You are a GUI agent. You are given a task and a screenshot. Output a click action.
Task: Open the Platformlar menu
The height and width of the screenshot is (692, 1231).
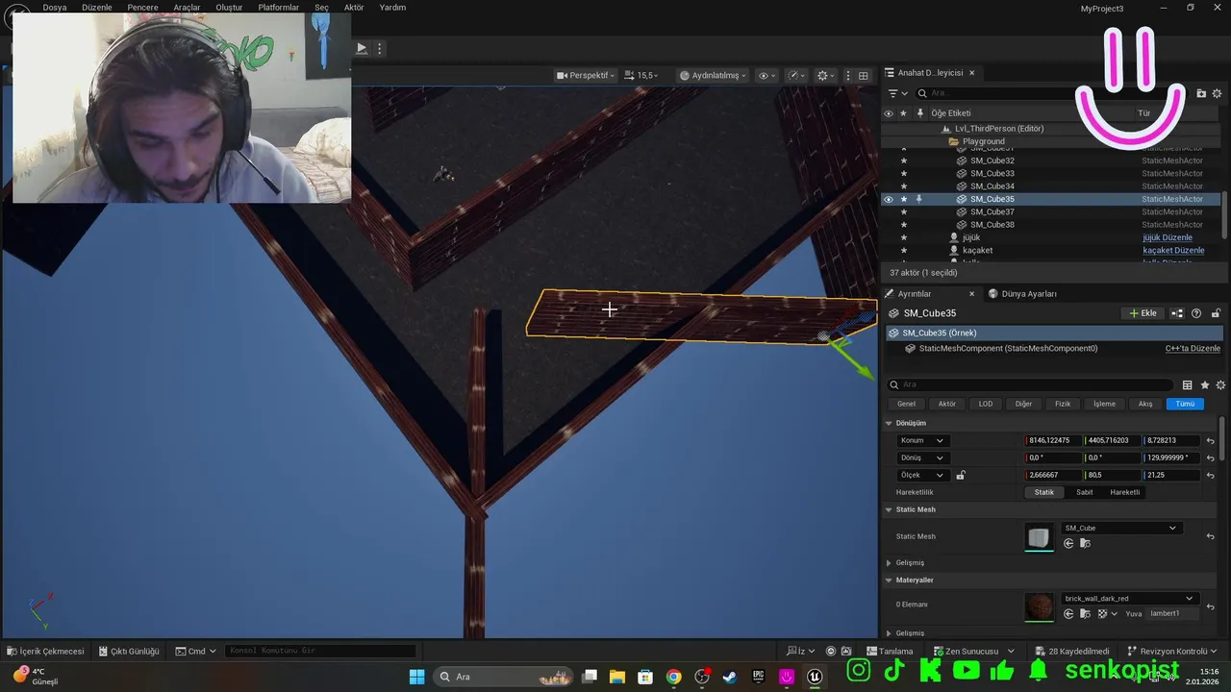pyautogui.click(x=279, y=8)
